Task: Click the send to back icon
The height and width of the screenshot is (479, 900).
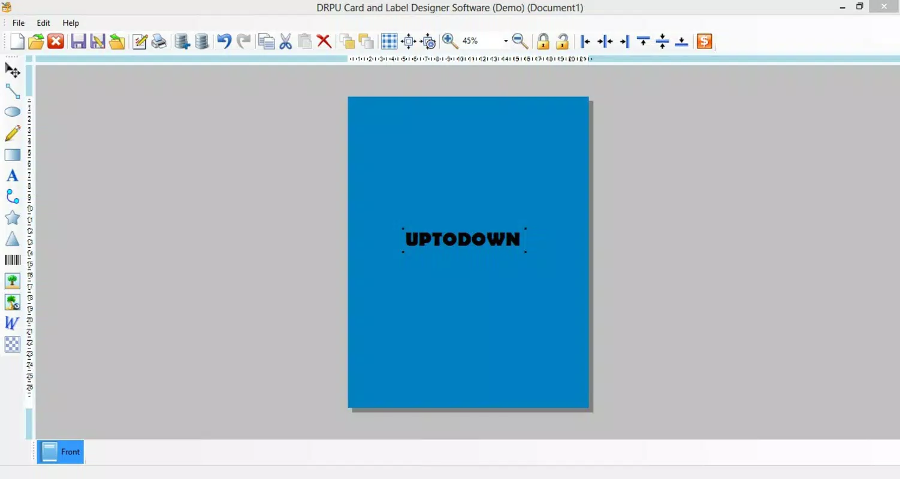Action: tap(366, 41)
